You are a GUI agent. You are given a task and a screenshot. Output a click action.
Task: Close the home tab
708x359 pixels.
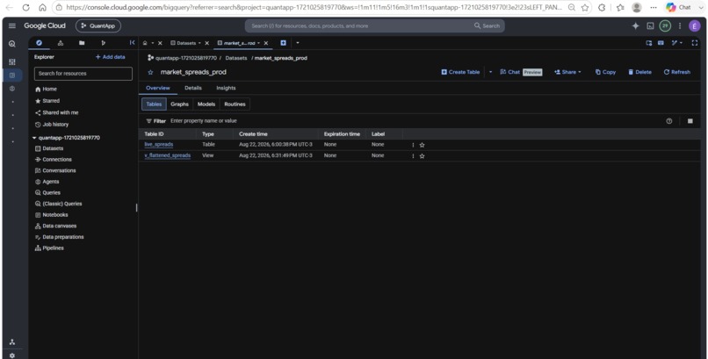(160, 43)
